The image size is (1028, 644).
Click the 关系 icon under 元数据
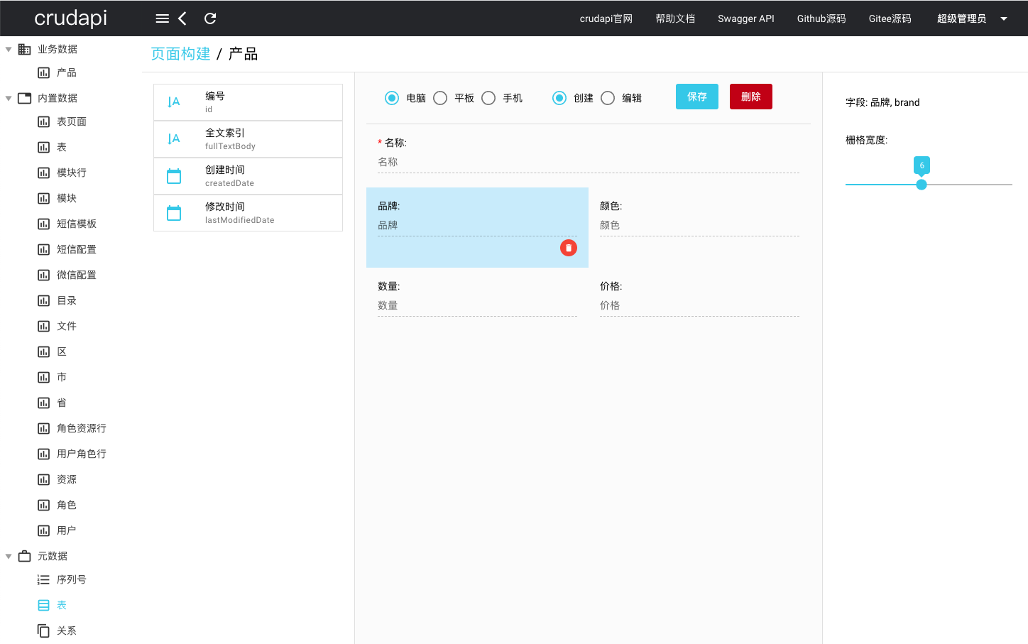[x=43, y=630]
